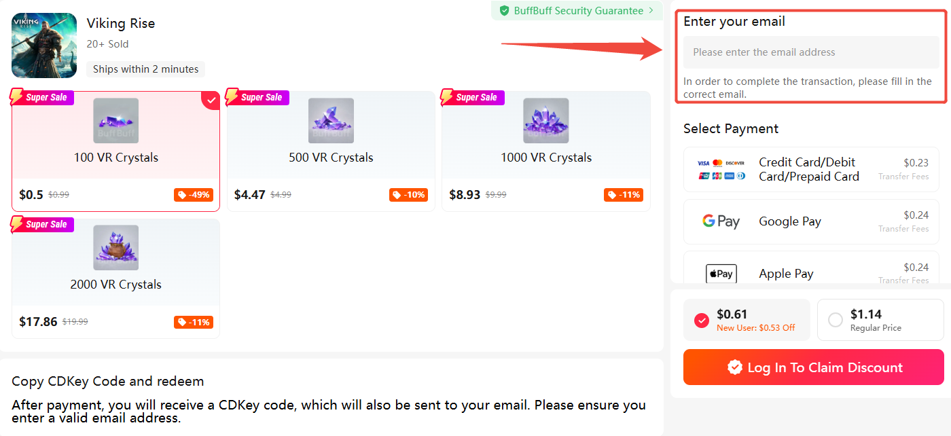Click the 500 VR Crystals gem icon
The image size is (951, 436).
(331, 121)
